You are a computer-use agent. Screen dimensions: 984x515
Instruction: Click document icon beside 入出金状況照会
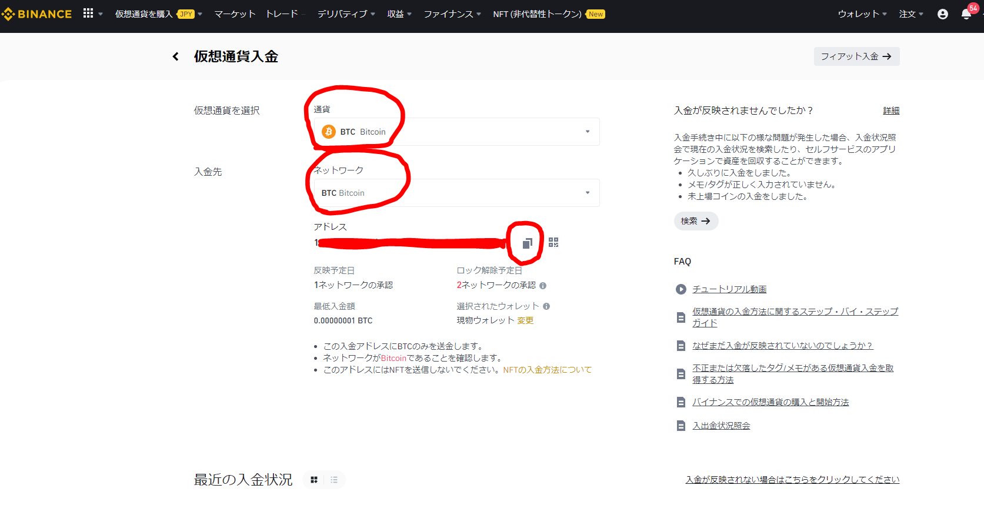pyautogui.click(x=681, y=426)
